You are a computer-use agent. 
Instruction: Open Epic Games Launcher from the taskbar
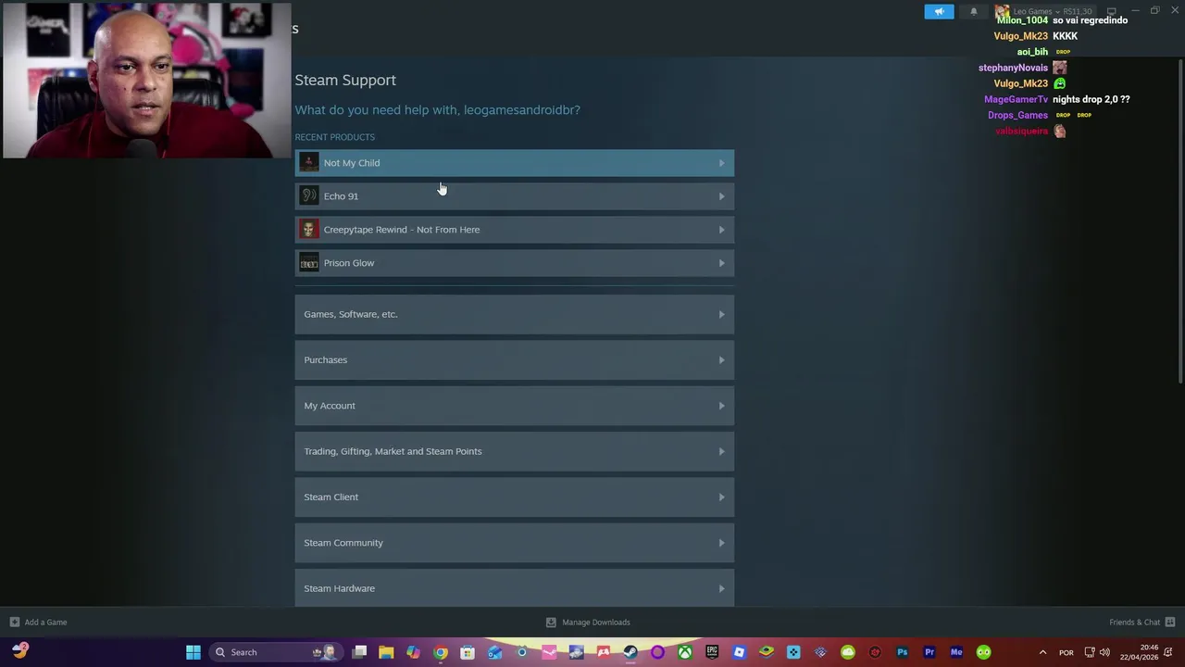click(x=712, y=652)
